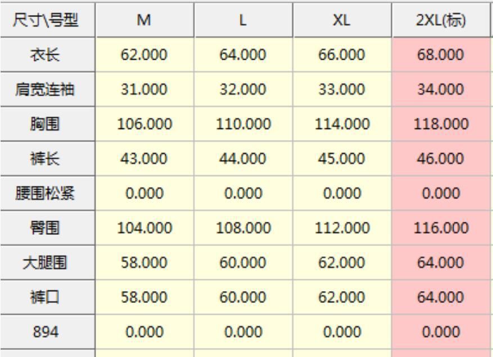The image size is (493, 357).
Task: Click the 肩宽连袖 value 33.000 for XL
Action: pyautogui.click(x=342, y=90)
